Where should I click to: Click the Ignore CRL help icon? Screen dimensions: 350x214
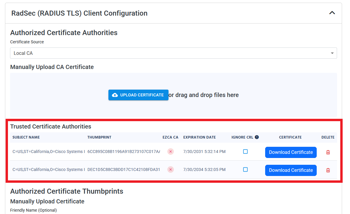(x=257, y=137)
